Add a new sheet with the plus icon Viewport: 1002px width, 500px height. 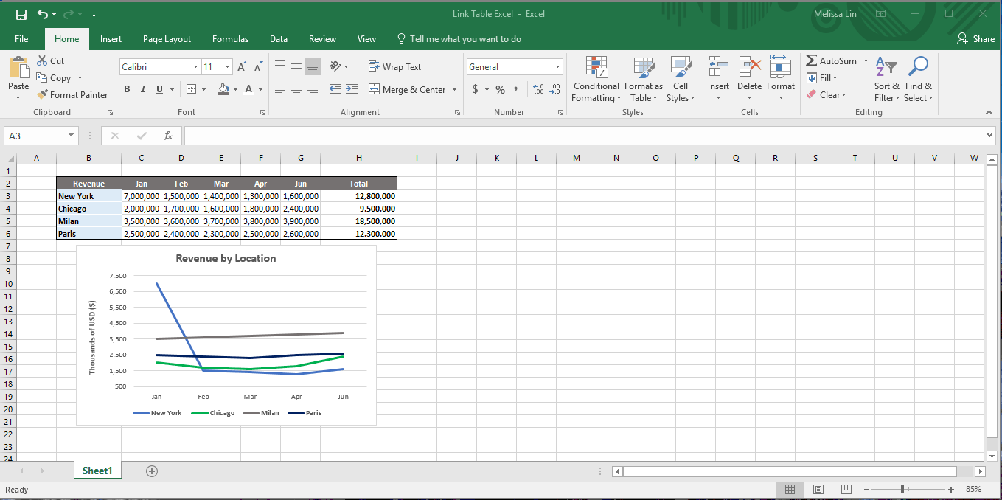point(152,471)
